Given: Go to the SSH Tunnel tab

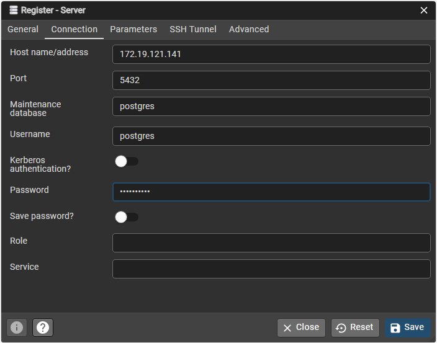Looking at the screenshot, I should pyautogui.click(x=193, y=29).
